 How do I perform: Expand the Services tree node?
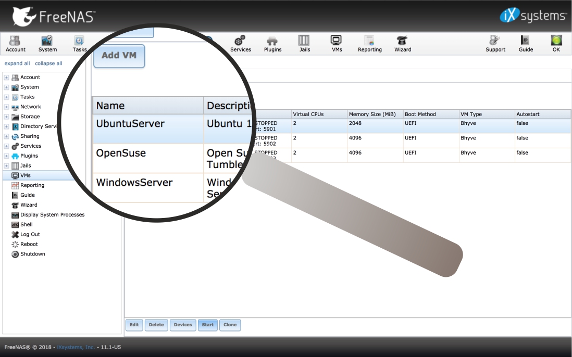6,146
